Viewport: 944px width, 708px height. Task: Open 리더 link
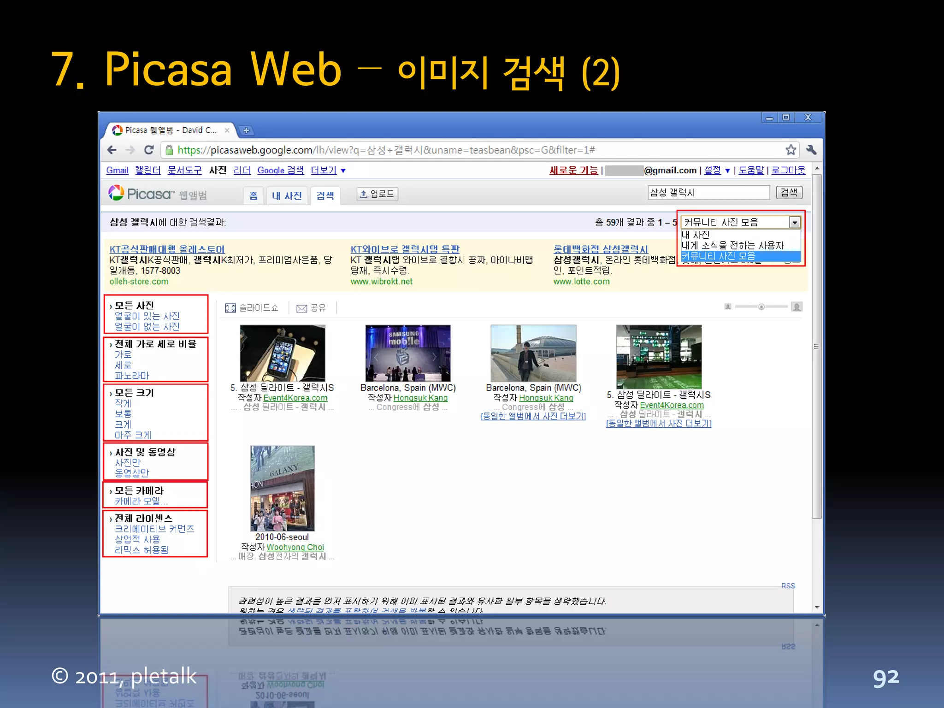tap(242, 171)
